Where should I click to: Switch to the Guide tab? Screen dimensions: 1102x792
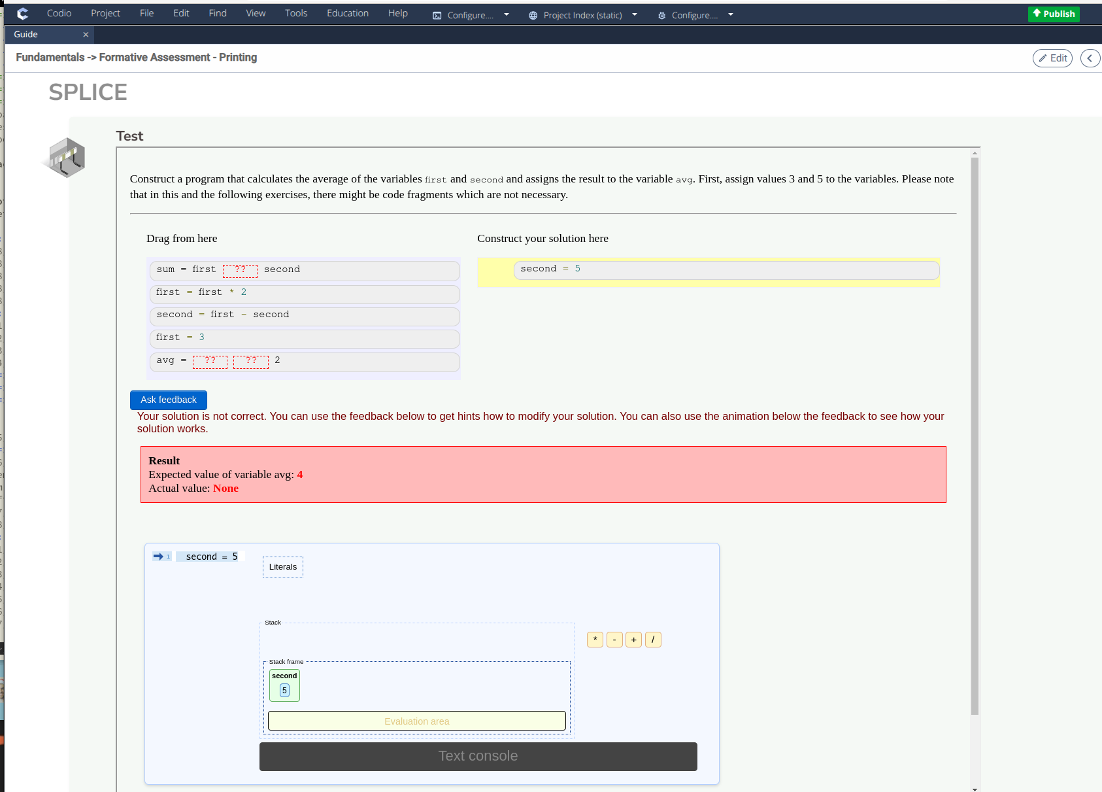(x=26, y=34)
